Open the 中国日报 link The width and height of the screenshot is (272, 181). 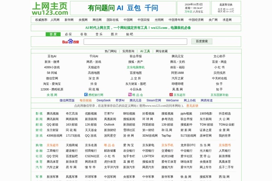143,20
